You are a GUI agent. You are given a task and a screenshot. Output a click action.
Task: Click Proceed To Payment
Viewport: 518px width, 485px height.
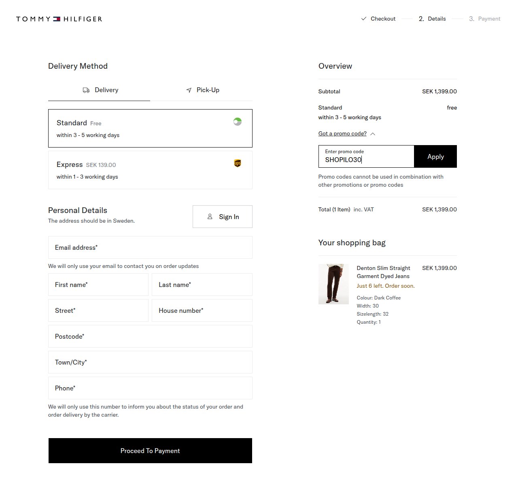pyautogui.click(x=150, y=451)
